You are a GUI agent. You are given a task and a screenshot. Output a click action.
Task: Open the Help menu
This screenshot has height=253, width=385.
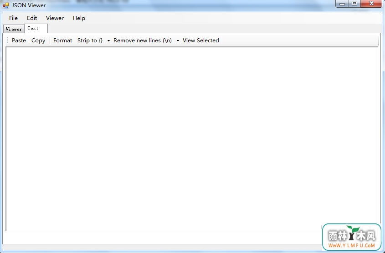point(79,18)
